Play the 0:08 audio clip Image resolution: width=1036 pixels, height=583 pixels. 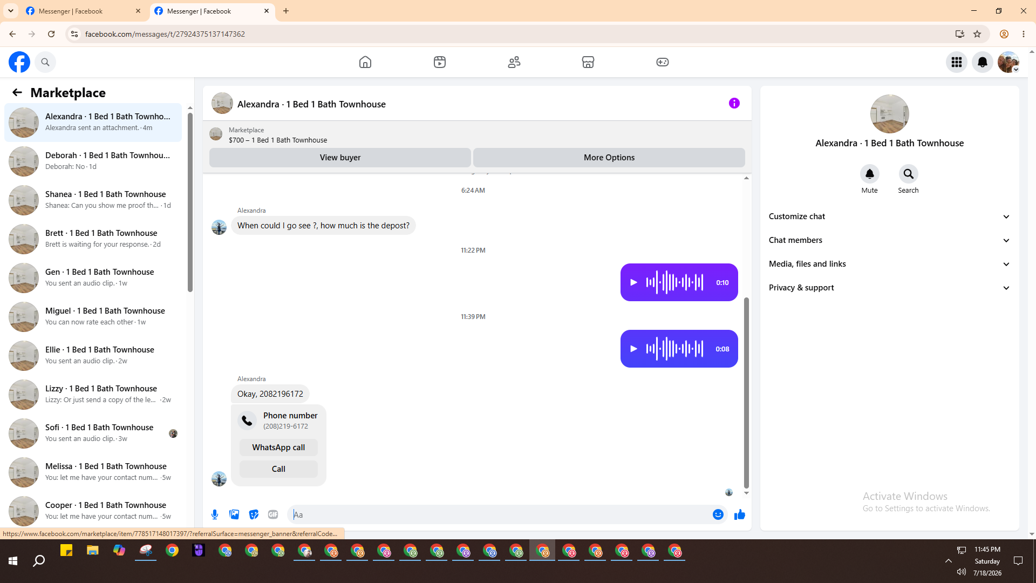(x=634, y=349)
